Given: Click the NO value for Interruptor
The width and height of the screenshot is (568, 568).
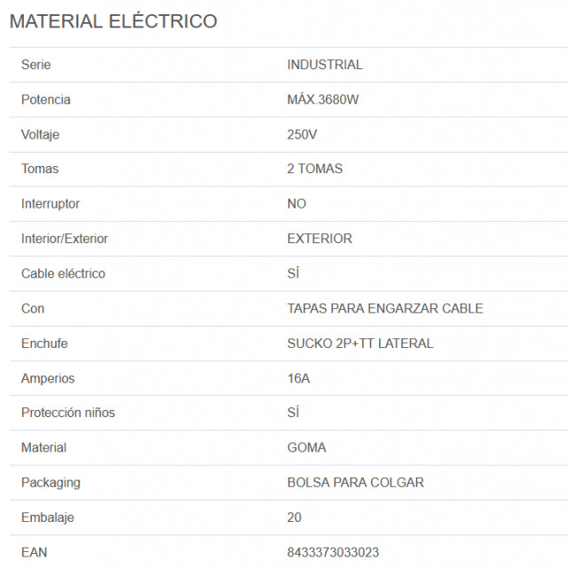Looking at the screenshot, I should point(296,203).
